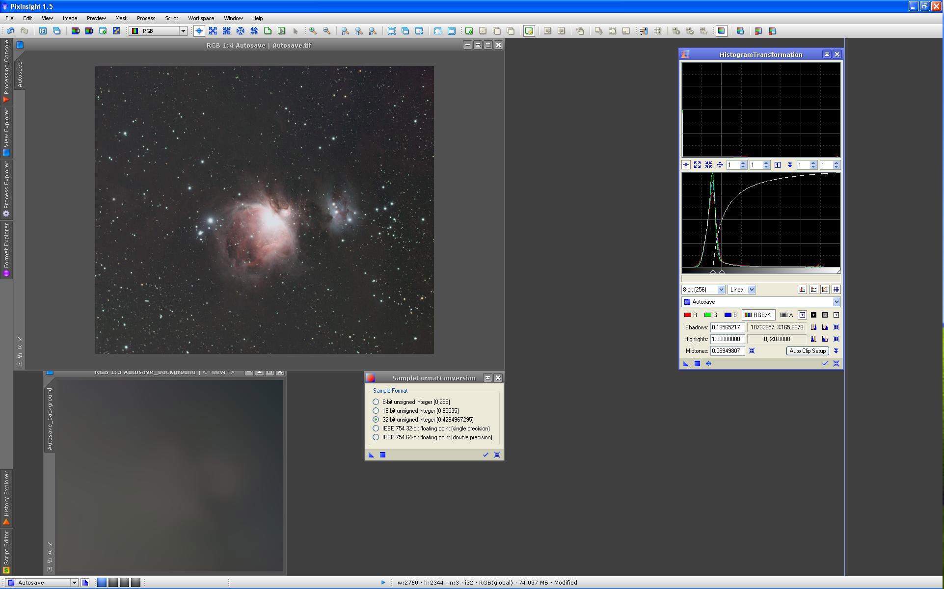Click the midtones slider triangle under the histogram
944x589 pixels.
[722, 271]
